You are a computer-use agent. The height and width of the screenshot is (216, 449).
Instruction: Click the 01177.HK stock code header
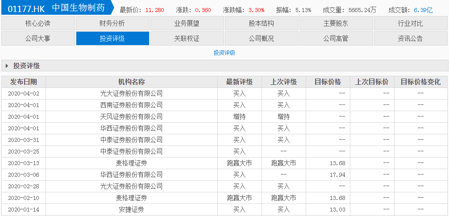(x=26, y=9)
